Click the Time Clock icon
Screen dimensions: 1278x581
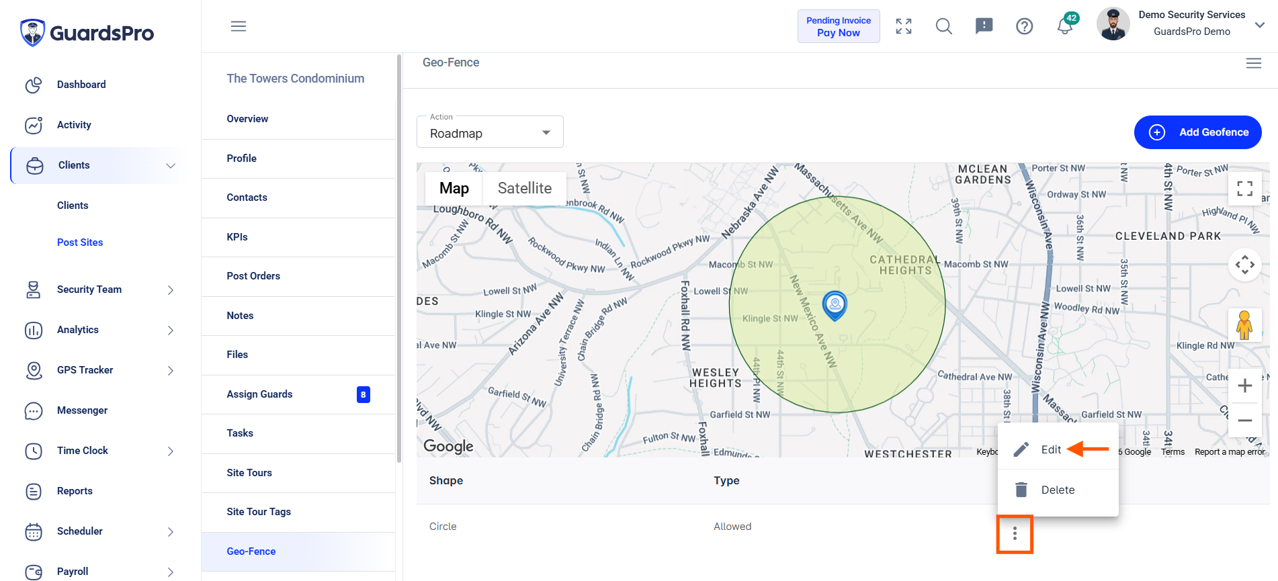(x=34, y=451)
